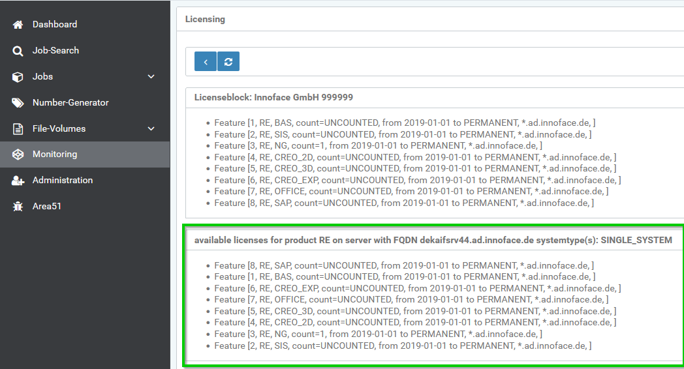Click the bug icon beside Area51

coord(18,207)
